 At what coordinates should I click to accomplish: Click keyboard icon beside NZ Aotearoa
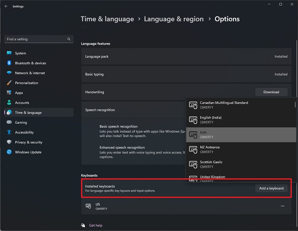193,150
